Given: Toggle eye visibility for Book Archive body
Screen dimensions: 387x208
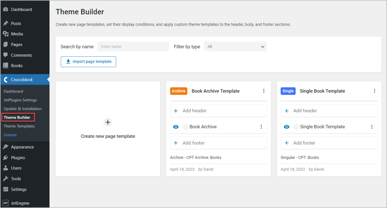Looking at the screenshot, I should coord(176,127).
